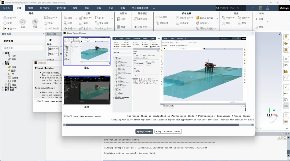Open the Turbo Setup dropdown arrow
Viewport: 290px width, 161px height.
coord(217,19)
